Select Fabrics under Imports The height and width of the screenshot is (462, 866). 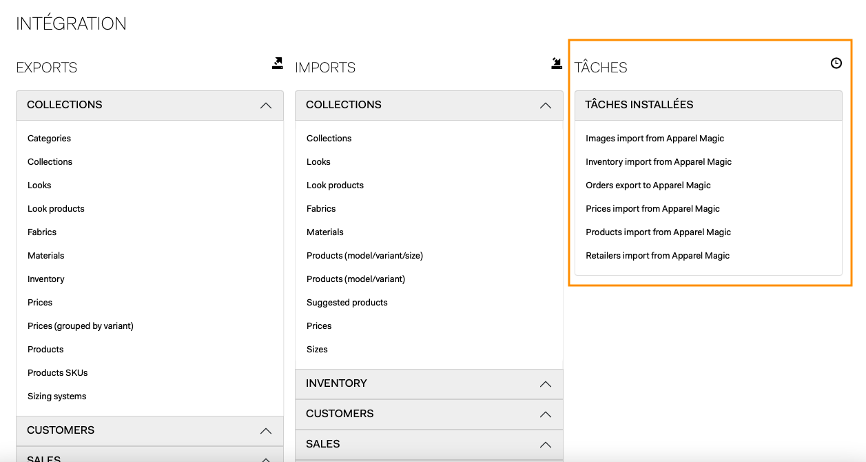coord(321,209)
